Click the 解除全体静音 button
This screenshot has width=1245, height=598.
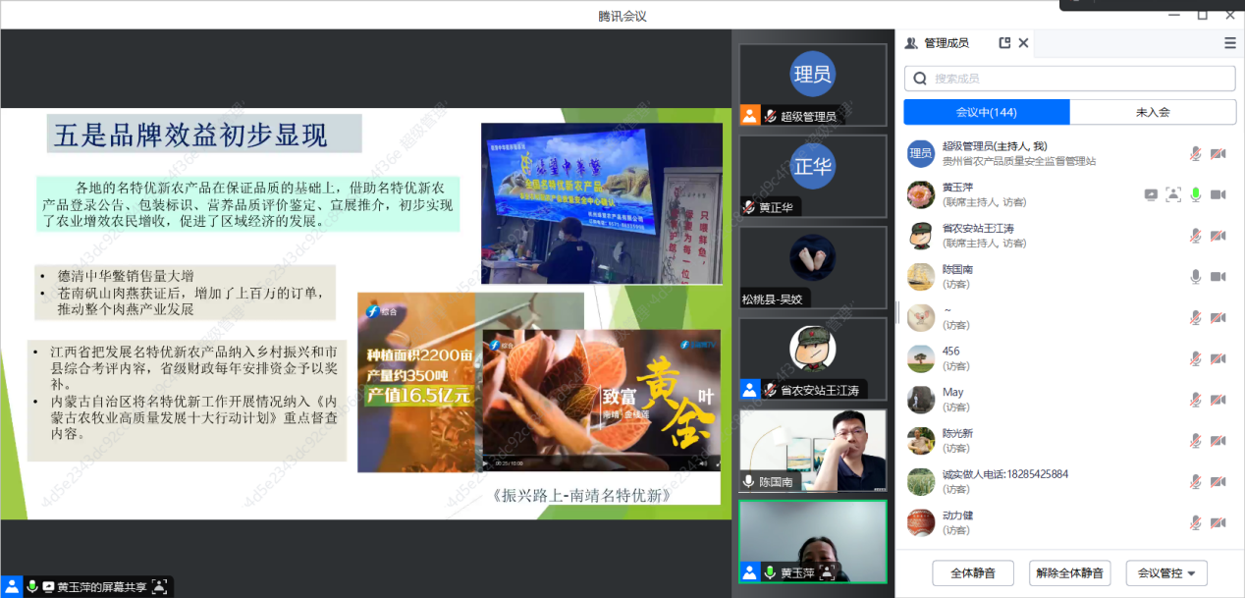point(1069,573)
